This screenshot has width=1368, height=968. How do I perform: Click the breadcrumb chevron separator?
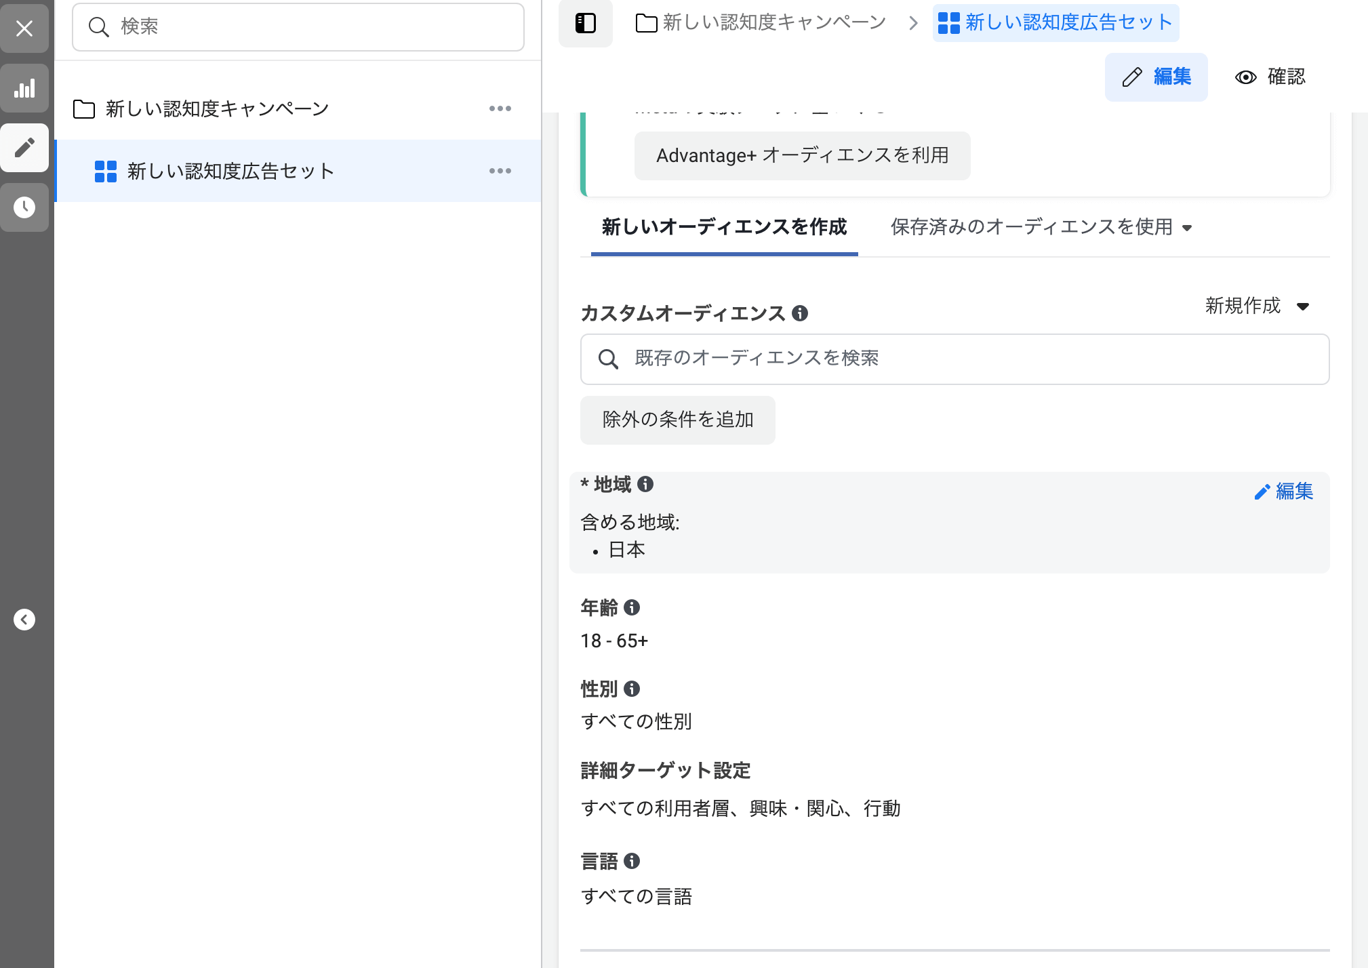(x=913, y=23)
